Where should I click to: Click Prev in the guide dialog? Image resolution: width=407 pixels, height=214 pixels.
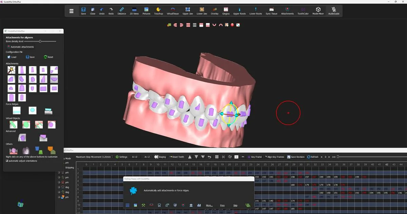click(222, 205)
